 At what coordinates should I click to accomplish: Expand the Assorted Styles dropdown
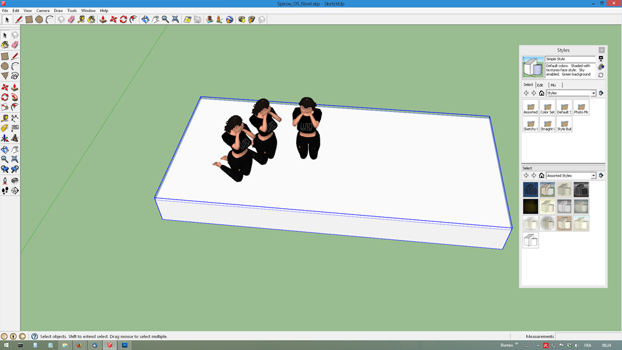tap(593, 176)
